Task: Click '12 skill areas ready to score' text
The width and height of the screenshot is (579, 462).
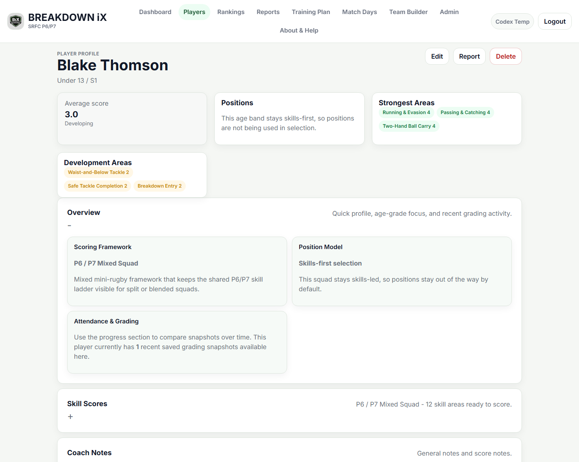Action: pos(469,405)
